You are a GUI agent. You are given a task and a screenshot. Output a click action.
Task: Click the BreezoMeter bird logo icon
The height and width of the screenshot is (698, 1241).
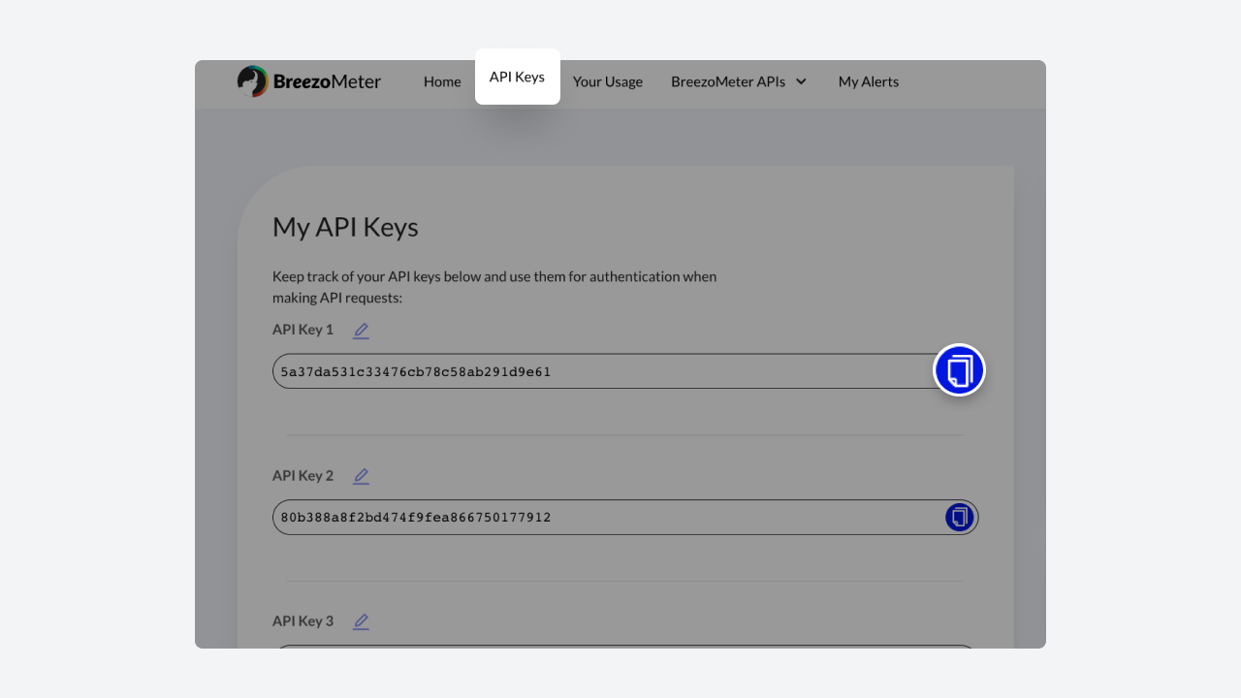[x=252, y=81]
